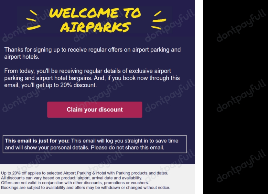Select the word AIRPARKS in the banner
Screen dimensions: 268x194
tap(95, 27)
